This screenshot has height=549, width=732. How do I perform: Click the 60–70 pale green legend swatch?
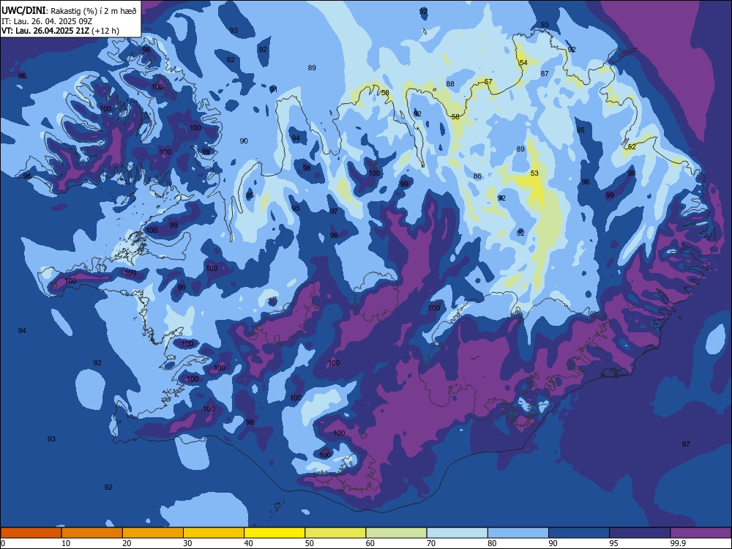pyautogui.click(x=396, y=533)
